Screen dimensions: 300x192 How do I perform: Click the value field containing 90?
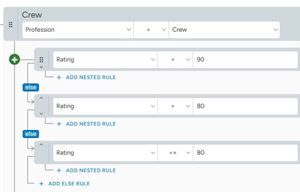pos(246,60)
